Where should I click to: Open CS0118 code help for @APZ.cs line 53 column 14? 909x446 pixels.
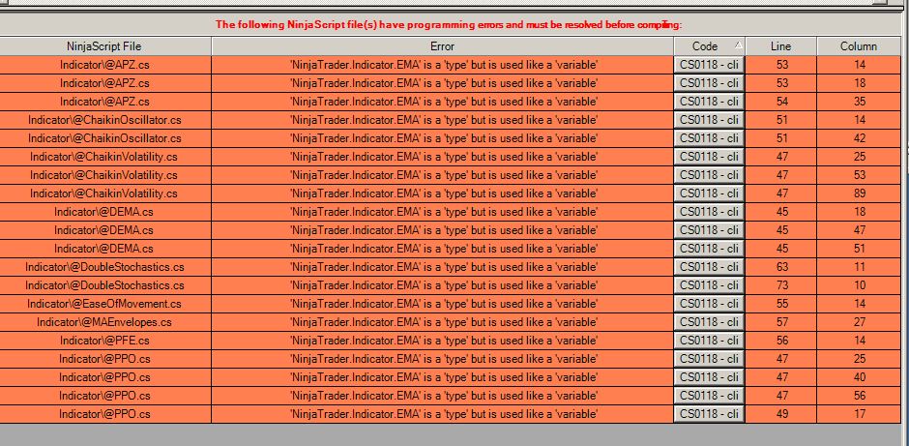[709, 65]
